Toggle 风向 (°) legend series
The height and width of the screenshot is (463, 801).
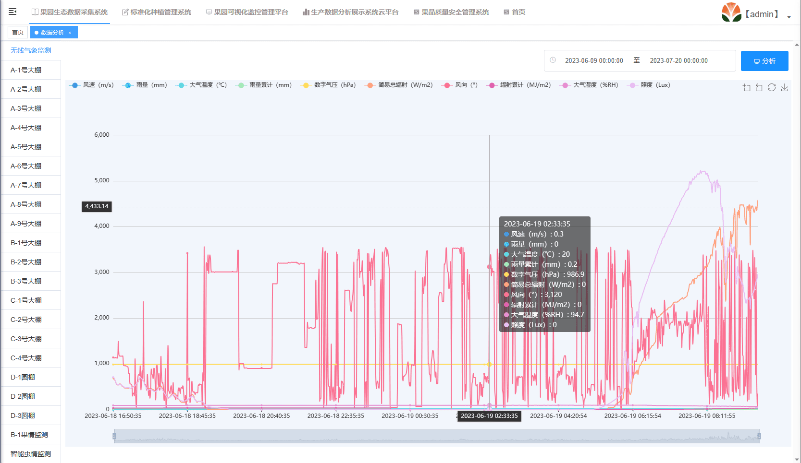click(459, 85)
